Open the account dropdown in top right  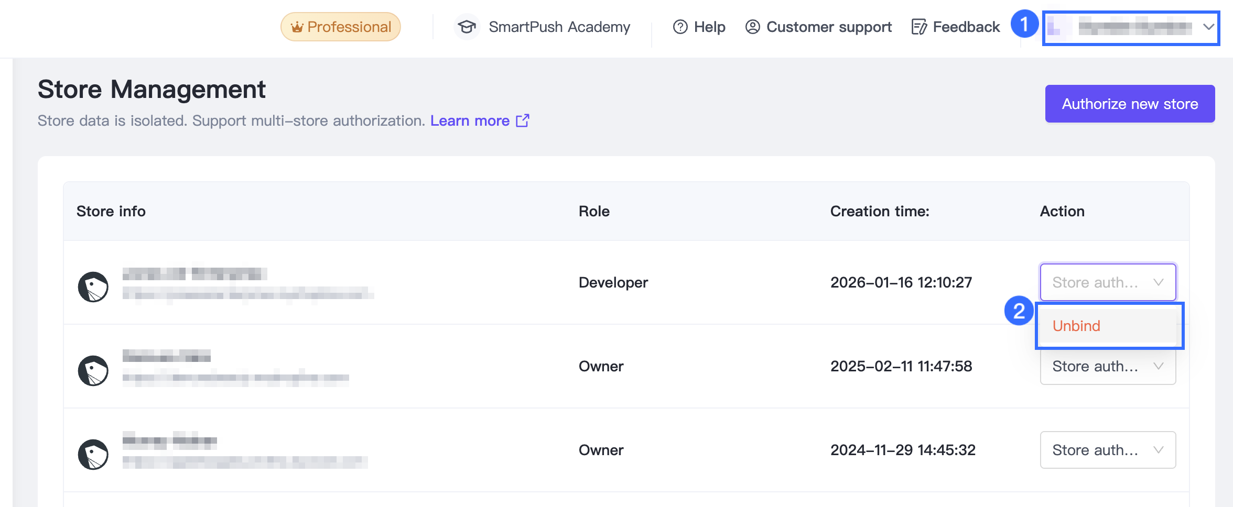(1131, 27)
